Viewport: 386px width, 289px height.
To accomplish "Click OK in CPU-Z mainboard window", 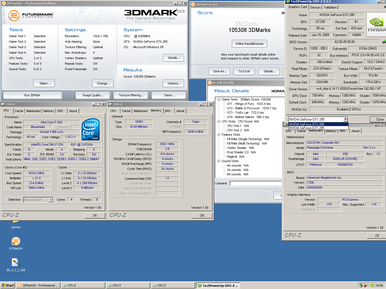I will [x=377, y=236].
